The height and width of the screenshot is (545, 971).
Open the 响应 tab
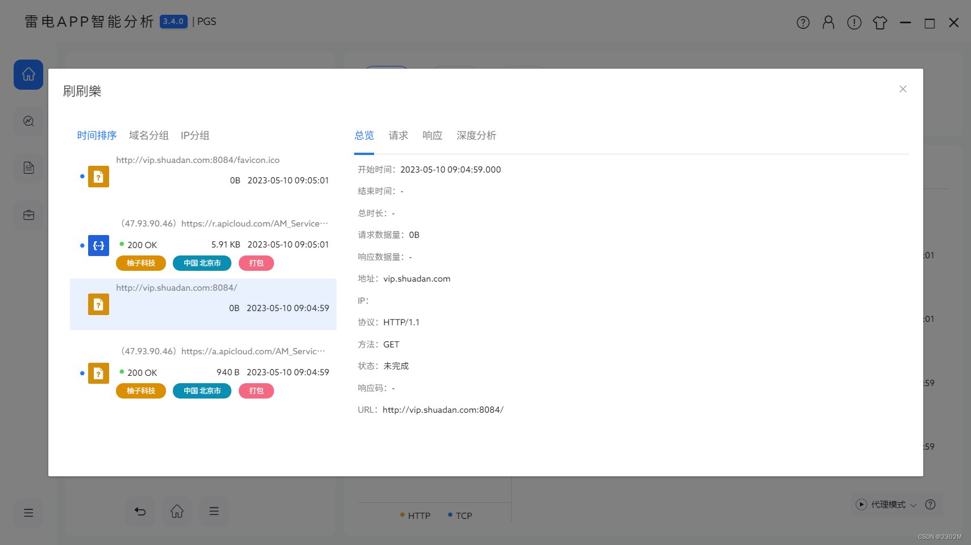[433, 136]
